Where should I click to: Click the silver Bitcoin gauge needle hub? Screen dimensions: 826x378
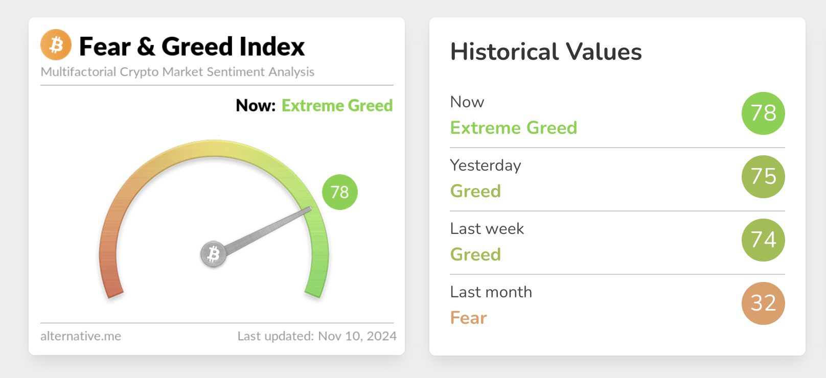click(x=213, y=254)
